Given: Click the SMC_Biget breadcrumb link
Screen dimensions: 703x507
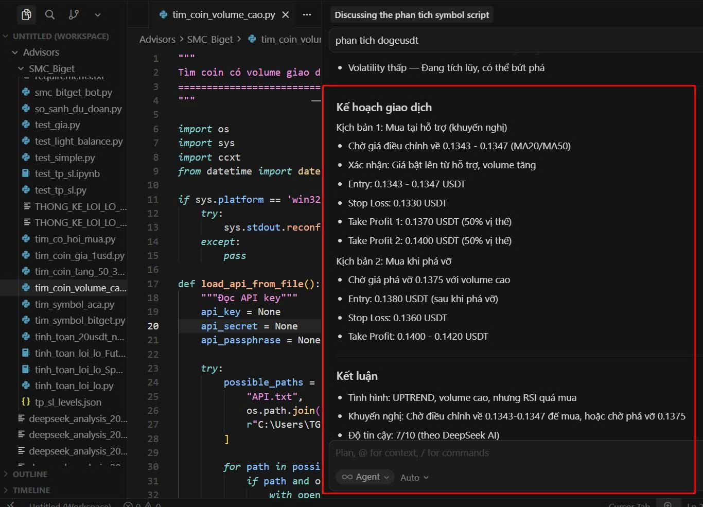Looking at the screenshot, I should coord(209,40).
